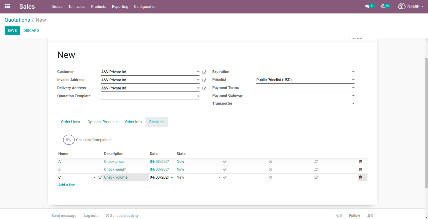Mark checklist row B as done checkmark

click(225, 169)
